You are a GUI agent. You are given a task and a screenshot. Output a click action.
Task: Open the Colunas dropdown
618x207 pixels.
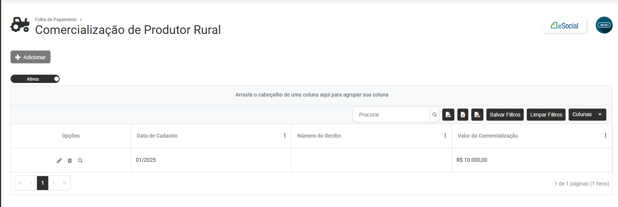tap(587, 115)
